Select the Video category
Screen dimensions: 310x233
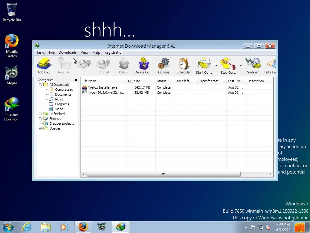[59, 109]
